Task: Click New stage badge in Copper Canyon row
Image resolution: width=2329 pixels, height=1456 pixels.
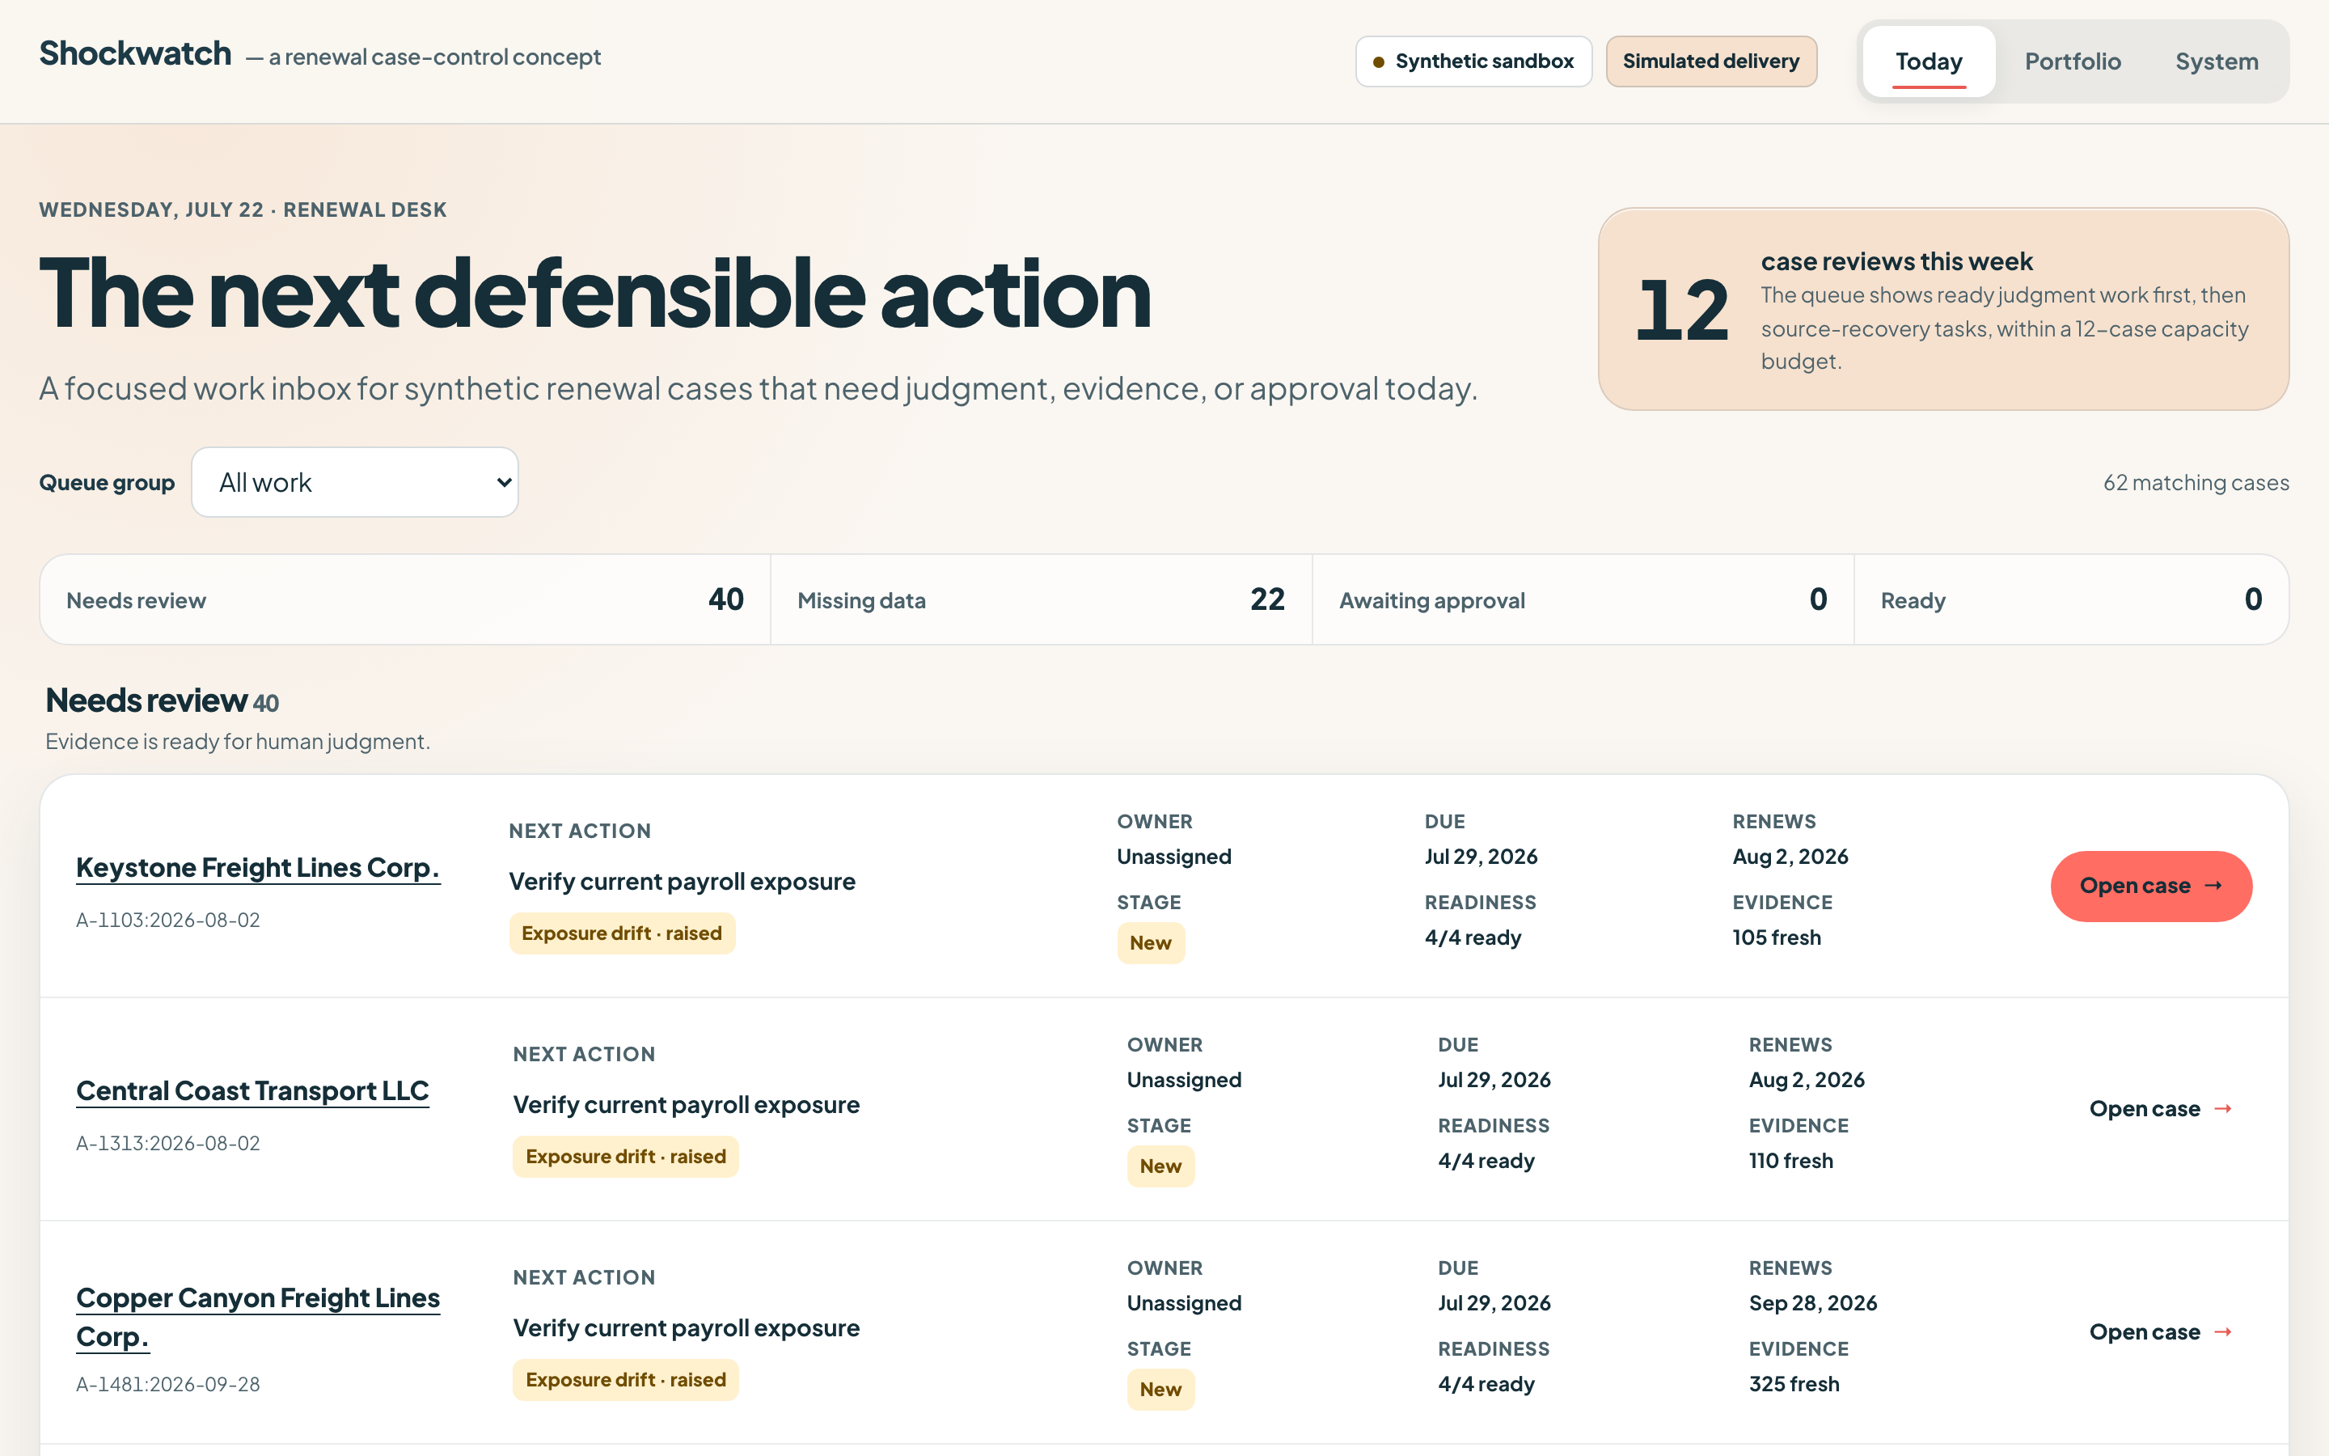Action: tap(1160, 1390)
